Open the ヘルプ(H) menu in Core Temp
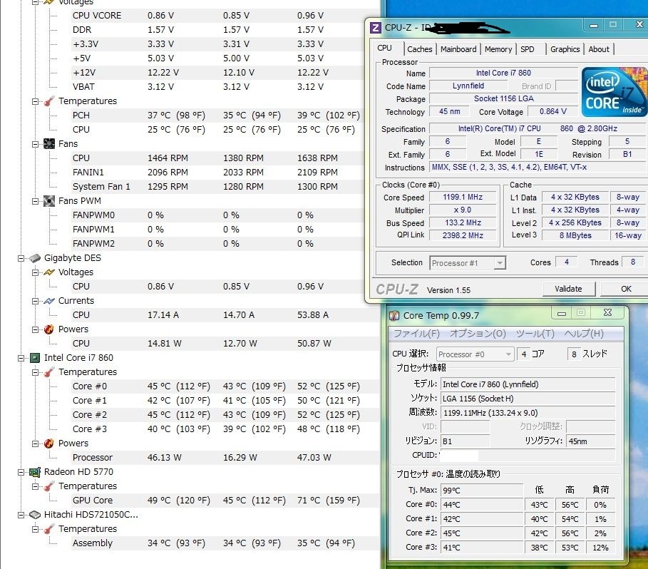The height and width of the screenshot is (569, 648). click(584, 334)
